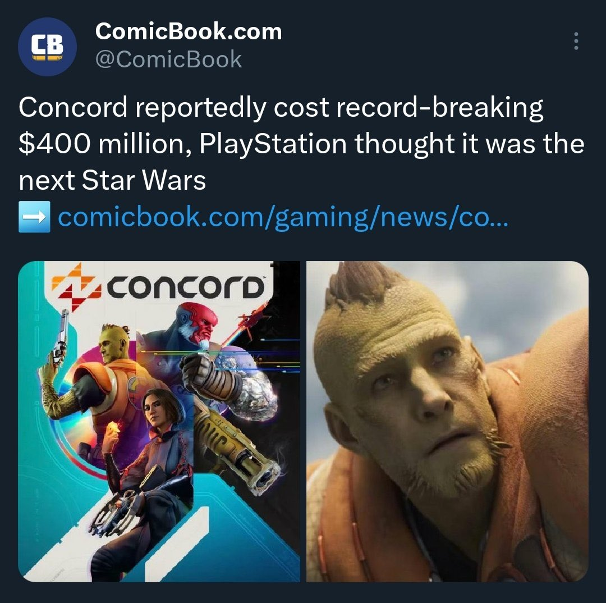This screenshot has height=603, width=606.
Task: Click the 'Concord reportedly cost record-breaking' line
Action: [x=281, y=108]
